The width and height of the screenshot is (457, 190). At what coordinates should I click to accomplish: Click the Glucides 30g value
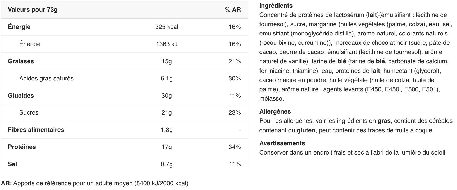[167, 96]
